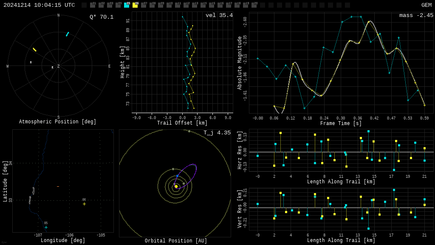Click the Absolute Magnitude axis label
The height and width of the screenshot is (245, 435).
point(239,63)
